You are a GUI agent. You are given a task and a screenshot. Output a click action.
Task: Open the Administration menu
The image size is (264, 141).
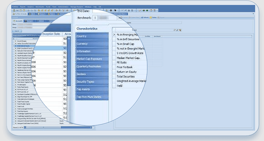(63, 7)
